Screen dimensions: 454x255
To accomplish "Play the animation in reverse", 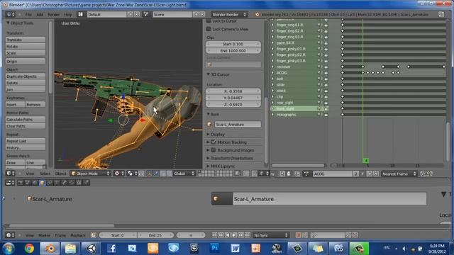I will (x=228, y=235).
